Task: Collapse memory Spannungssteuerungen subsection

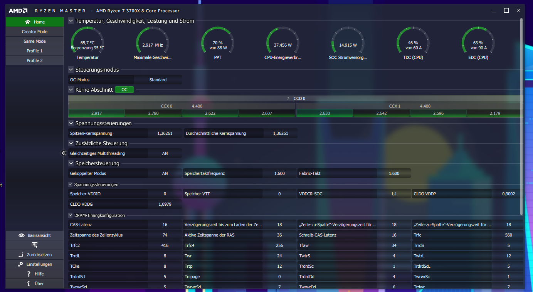Action: [71, 185]
